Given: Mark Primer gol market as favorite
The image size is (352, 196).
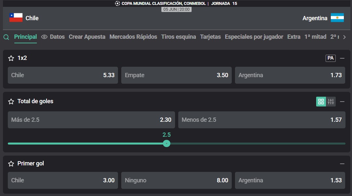Looking at the screenshot, I should coord(11,164).
